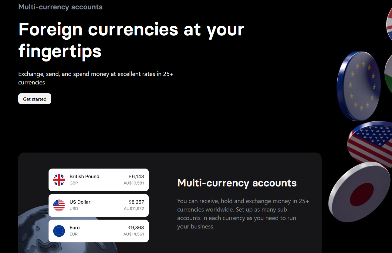Viewport: 392px width, 253px height.
Task: Click the white Multi-currency accounts heading in the card
Action: tap(237, 183)
